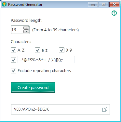Click the Create password button
This screenshot has width=121, height=122.
tap(33, 87)
